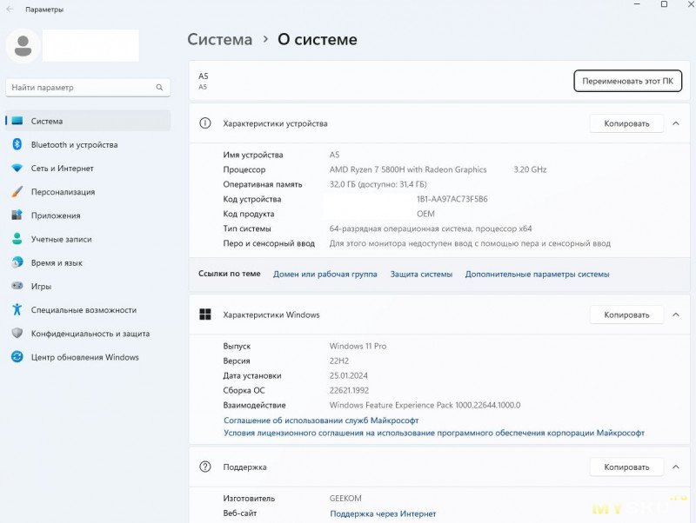This screenshot has width=696, height=523.
Task: Click the Приложения apps icon
Action: point(17,215)
